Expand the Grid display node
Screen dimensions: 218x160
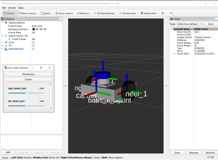(2, 42)
